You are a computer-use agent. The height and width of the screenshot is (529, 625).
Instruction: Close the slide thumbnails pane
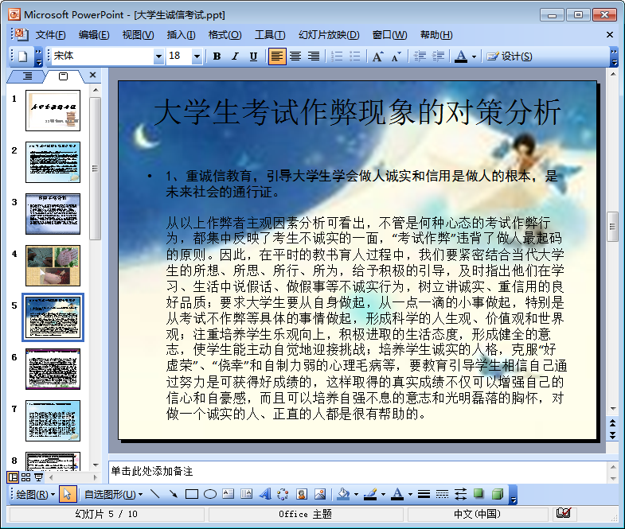tap(92, 75)
